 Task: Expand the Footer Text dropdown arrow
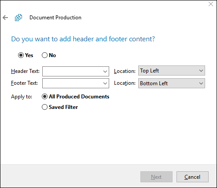[x=105, y=83]
